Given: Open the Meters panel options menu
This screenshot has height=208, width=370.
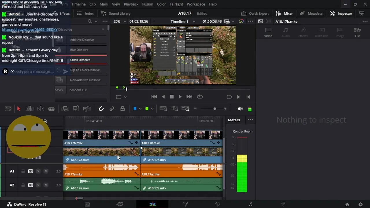Looking at the screenshot, I should (x=250, y=120).
